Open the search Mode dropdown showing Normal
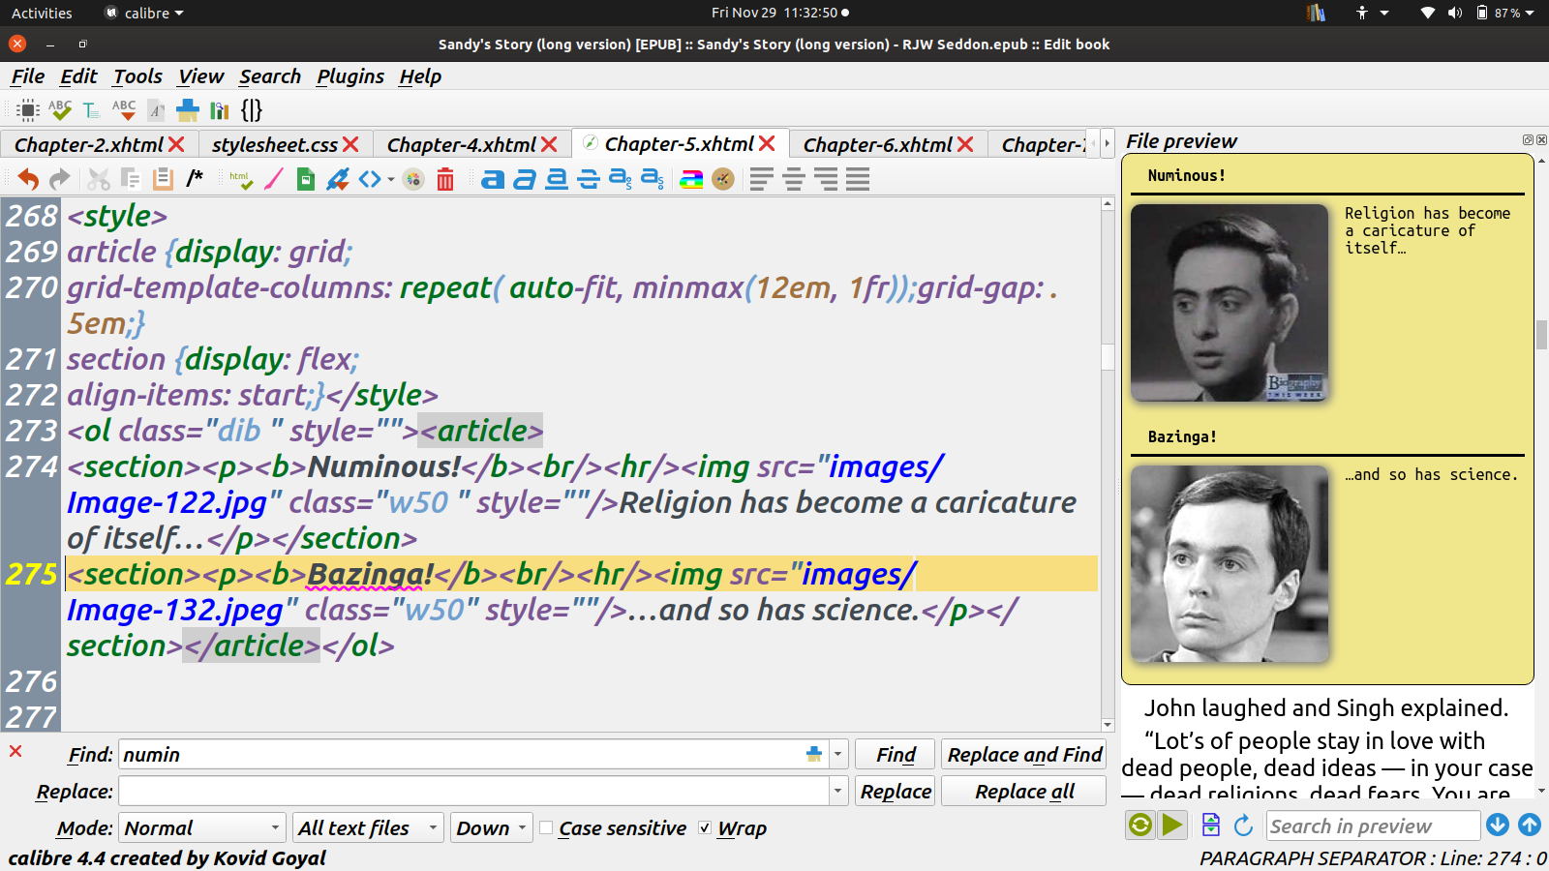The width and height of the screenshot is (1549, 871). (x=201, y=828)
